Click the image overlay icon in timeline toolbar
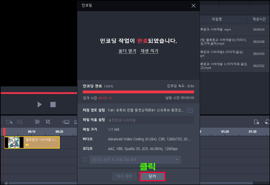270x185 pixels. click(66, 122)
